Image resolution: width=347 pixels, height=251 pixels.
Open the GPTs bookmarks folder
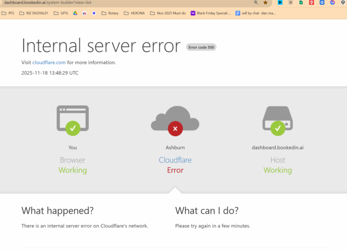[61, 13]
